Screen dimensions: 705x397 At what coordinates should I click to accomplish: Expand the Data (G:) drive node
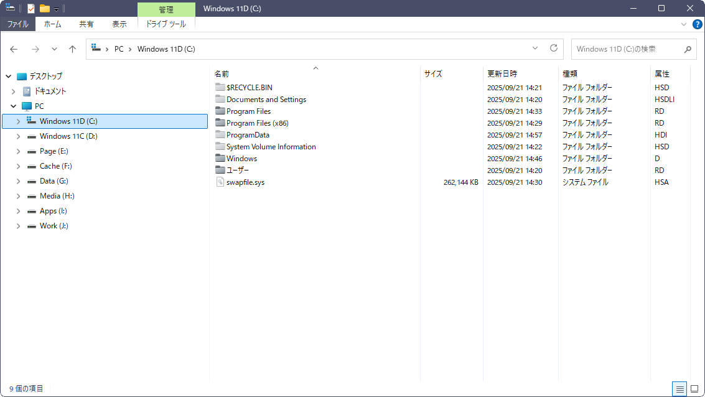[19, 181]
